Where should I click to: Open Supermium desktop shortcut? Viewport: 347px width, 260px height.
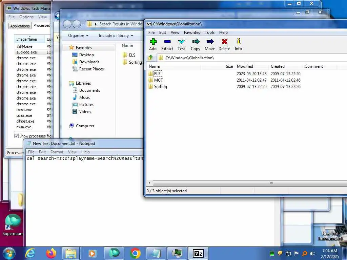pos(13,225)
